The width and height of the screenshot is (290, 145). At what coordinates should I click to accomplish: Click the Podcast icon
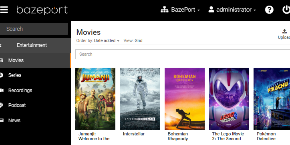pyautogui.click(x=2, y=105)
